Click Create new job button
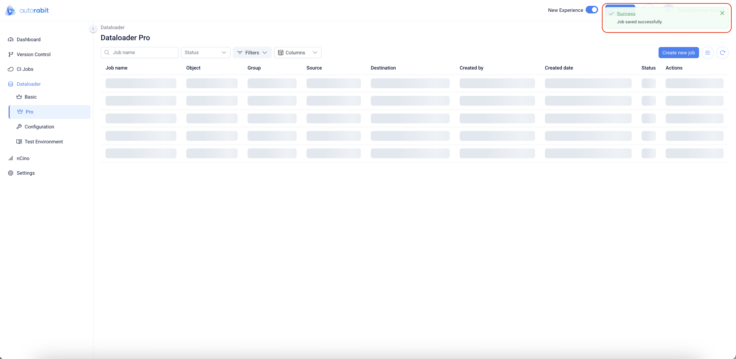The height and width of the screenshot is (359, 736). [678, 53]
